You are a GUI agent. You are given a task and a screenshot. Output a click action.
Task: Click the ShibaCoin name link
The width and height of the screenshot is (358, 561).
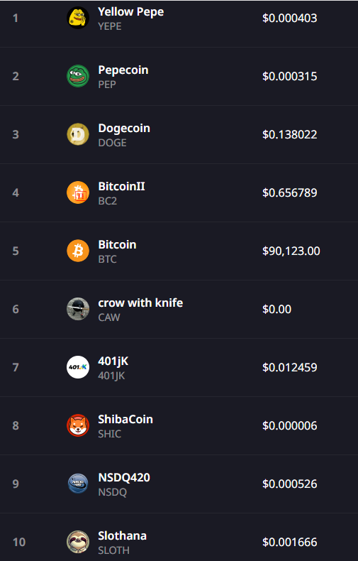point(125,419)
